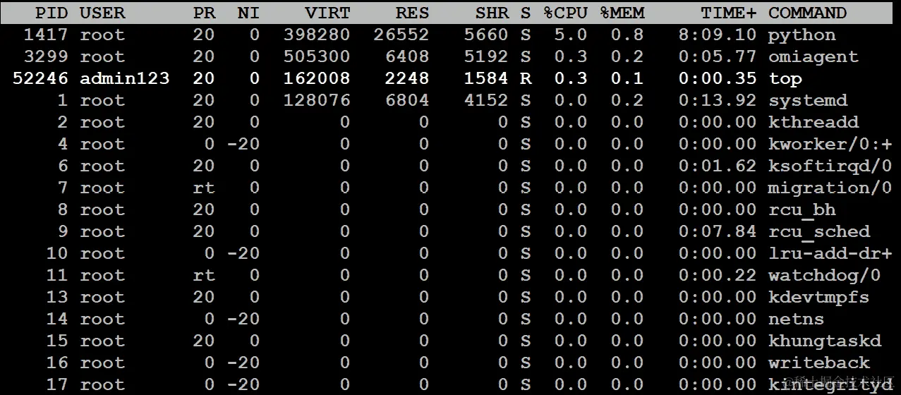This screenshot has width=901, height=395.
Task: Click the USER column header
Action: (x=102, y=13)
